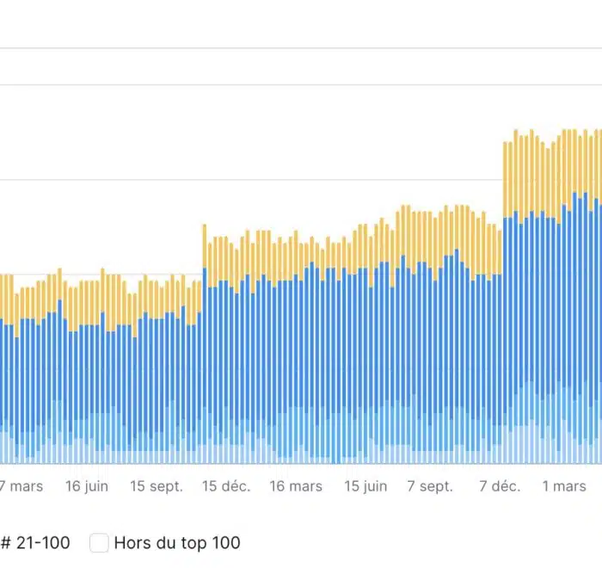
Task: Pick the '15 déc.' axis date label
Action: [x=226, y=486]
